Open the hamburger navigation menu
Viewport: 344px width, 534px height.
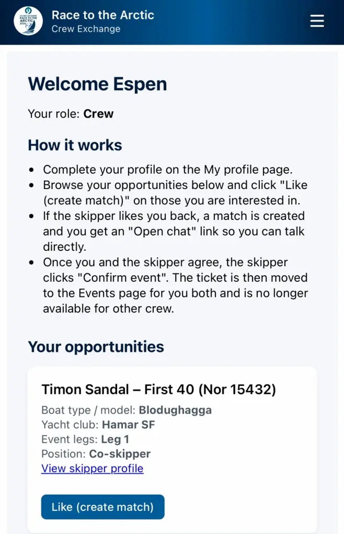(317, 21)
